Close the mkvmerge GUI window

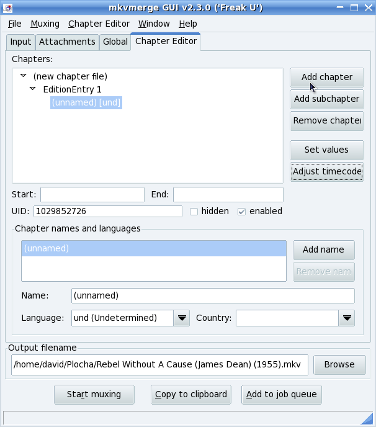[369, 7]
